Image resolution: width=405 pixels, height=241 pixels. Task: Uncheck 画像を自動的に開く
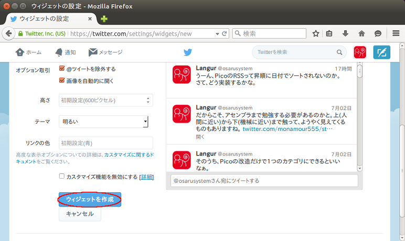pyautogui.click(x=62, y=80)
